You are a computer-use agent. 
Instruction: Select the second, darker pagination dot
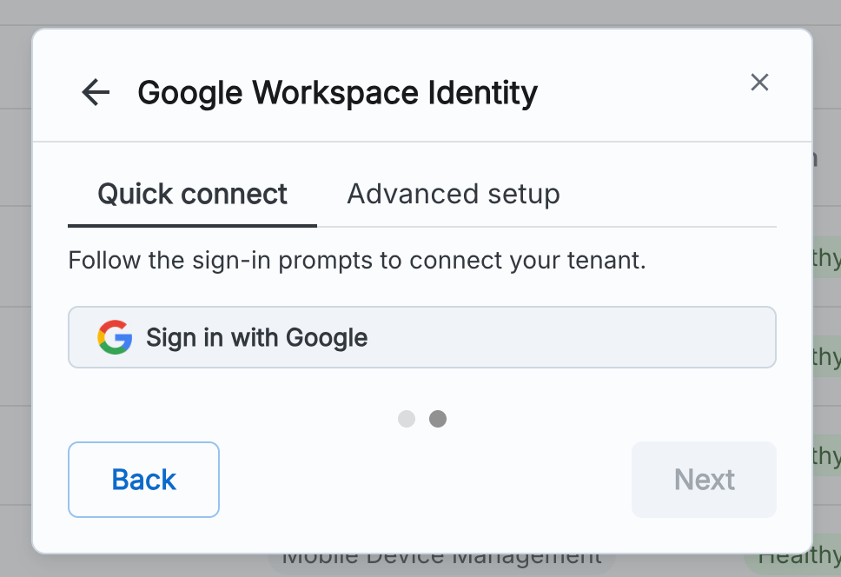[x=438, y=419]
